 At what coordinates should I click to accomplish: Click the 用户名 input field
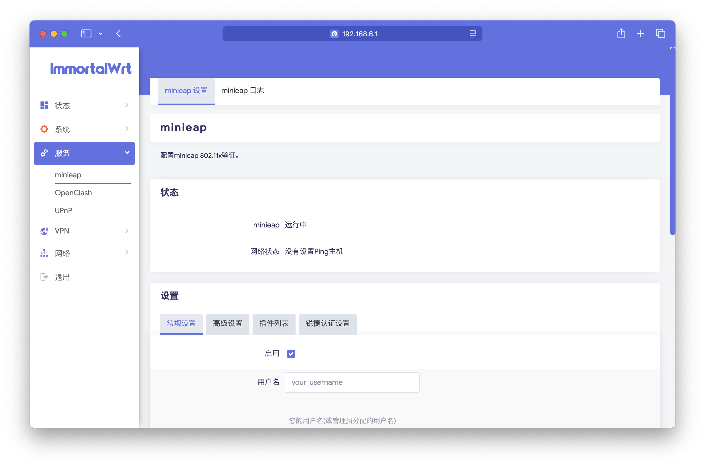click(x=352, y=382)
